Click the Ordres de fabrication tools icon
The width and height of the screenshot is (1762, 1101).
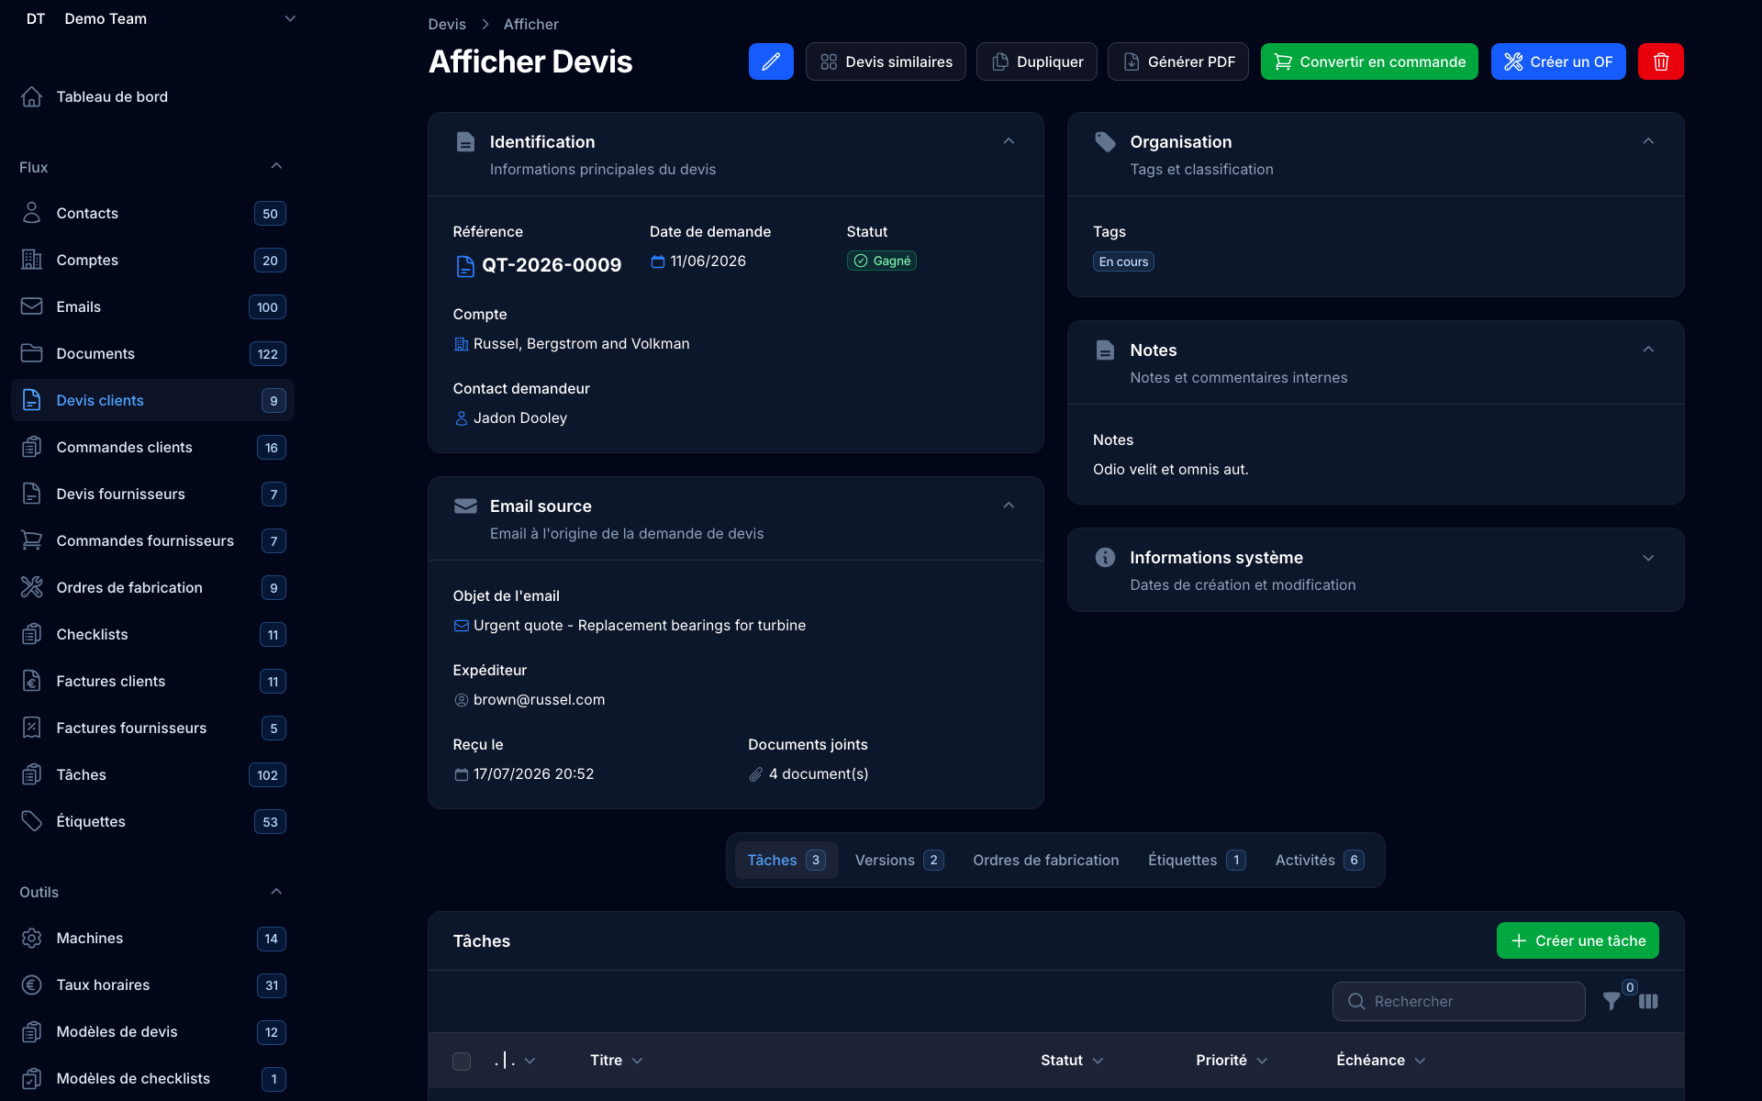click(32, 587)
